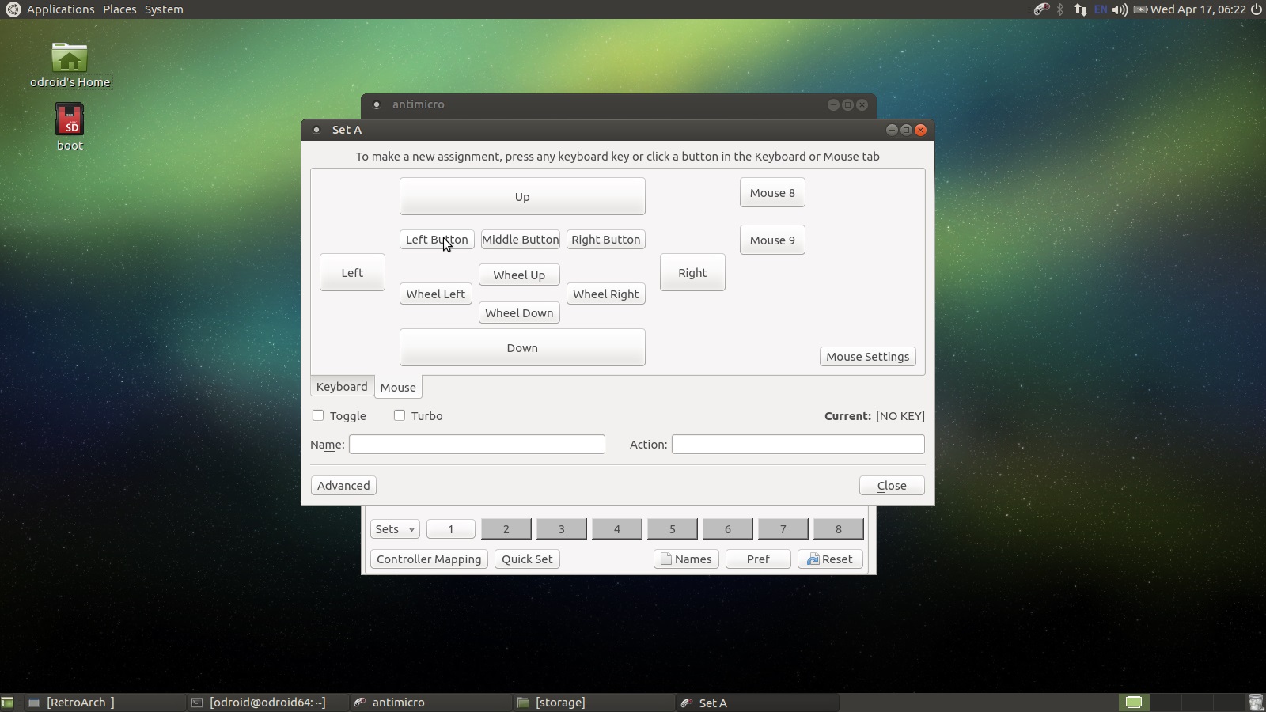Open the Applications menu
This screenshot has height=712, width=1266.
[x=60, y=9]
